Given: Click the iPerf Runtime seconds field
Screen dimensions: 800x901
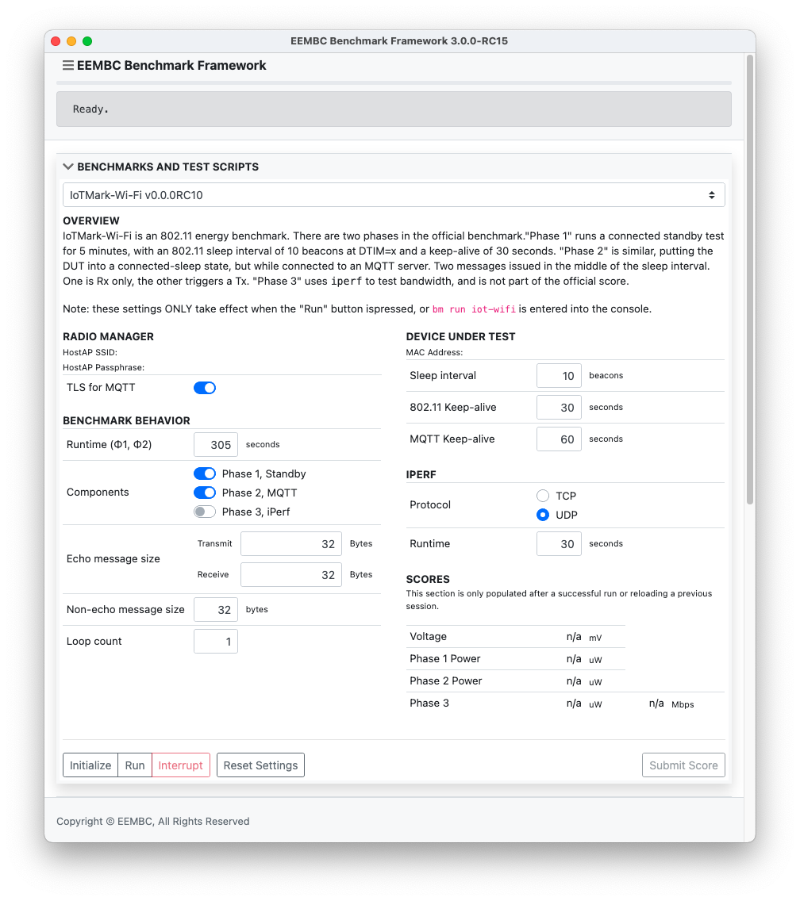Looking at the screenshot, I should pyautogui.click(x=559, y=543).
